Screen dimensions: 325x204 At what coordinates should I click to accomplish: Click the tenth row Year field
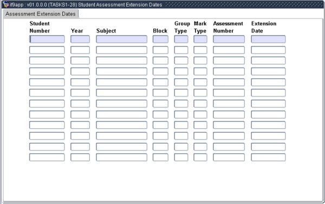coord(80,136)
